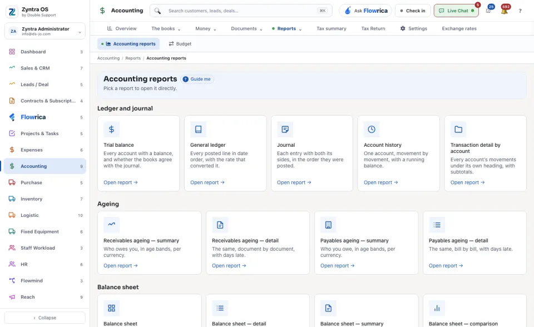The width and height of the screenshot is (534, 327).
Task: Click the Logistic truck icon
Action: (x=12, y=215)
